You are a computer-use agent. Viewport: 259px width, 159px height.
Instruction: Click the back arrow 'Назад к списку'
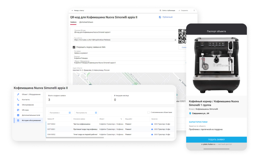pyautogui.click(x=72, y=10)
